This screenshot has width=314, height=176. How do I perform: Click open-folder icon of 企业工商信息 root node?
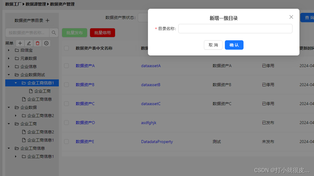click(x=17, y=148)
